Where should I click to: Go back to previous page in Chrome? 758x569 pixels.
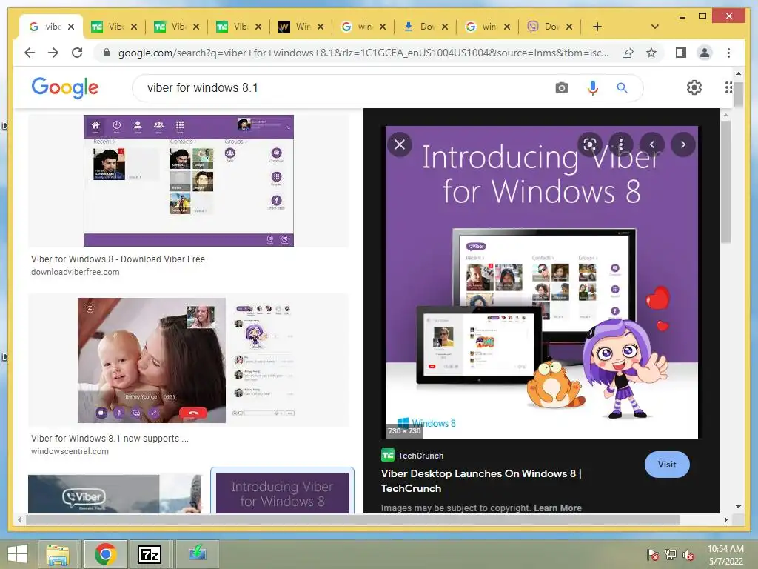click(x=30, y=53)
